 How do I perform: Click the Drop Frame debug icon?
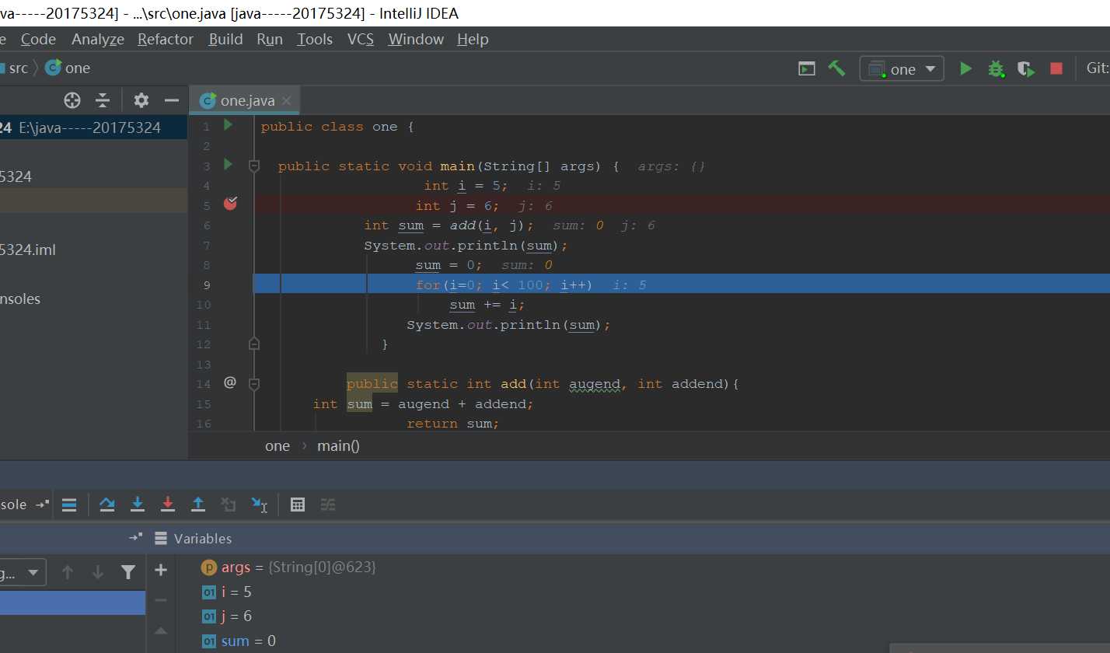click(x=229, y=505)
